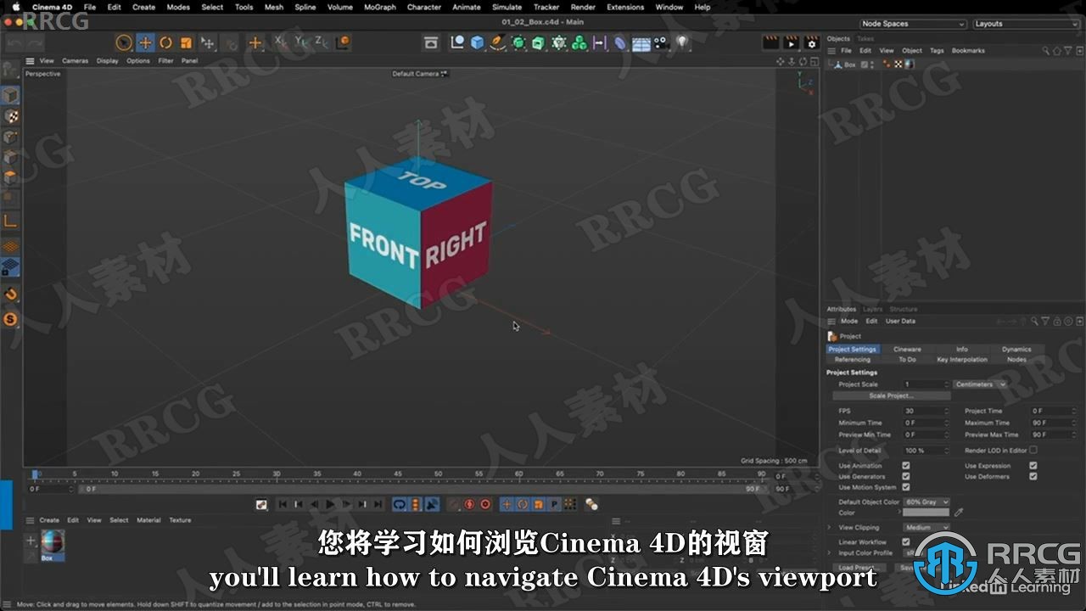1086x611 pixels.
Task: Open the Apple menu
Action: coord(15,7)
